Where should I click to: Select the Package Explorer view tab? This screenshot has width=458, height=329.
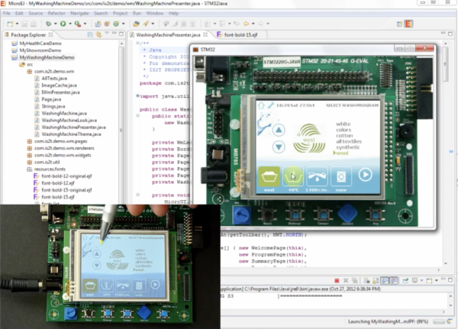pyautogui.click(x=28, y=35)
